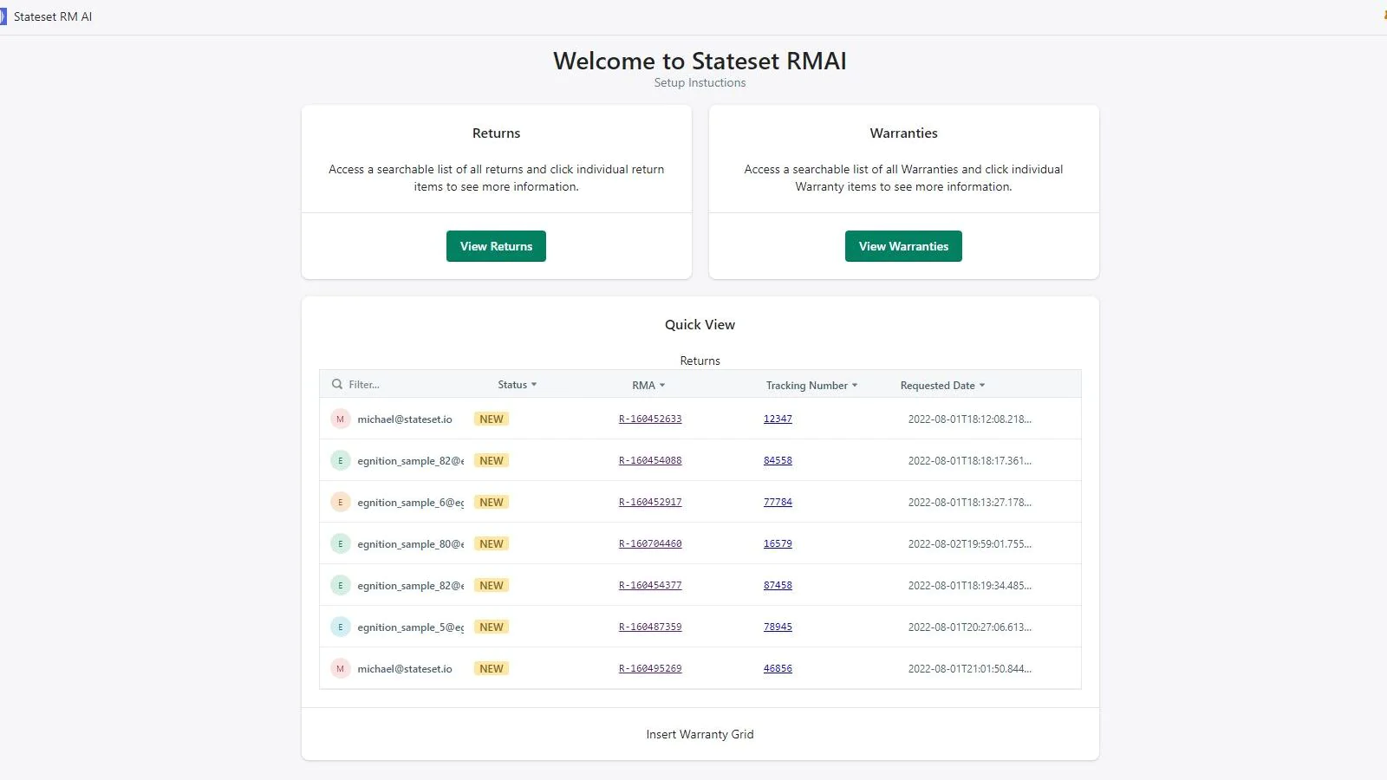Click the Stateset RM AI title text
The image size is (1387, 780).
click(53, 16)
